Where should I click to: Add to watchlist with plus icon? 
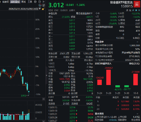[x=139, y=10]
